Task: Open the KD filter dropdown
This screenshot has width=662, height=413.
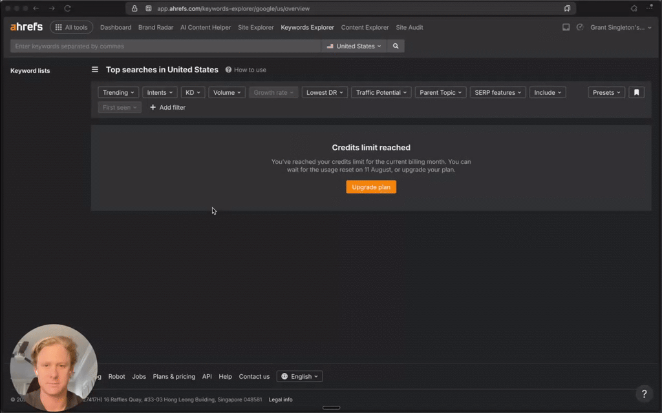Action: pyautogui.click(x=193, y=93)
